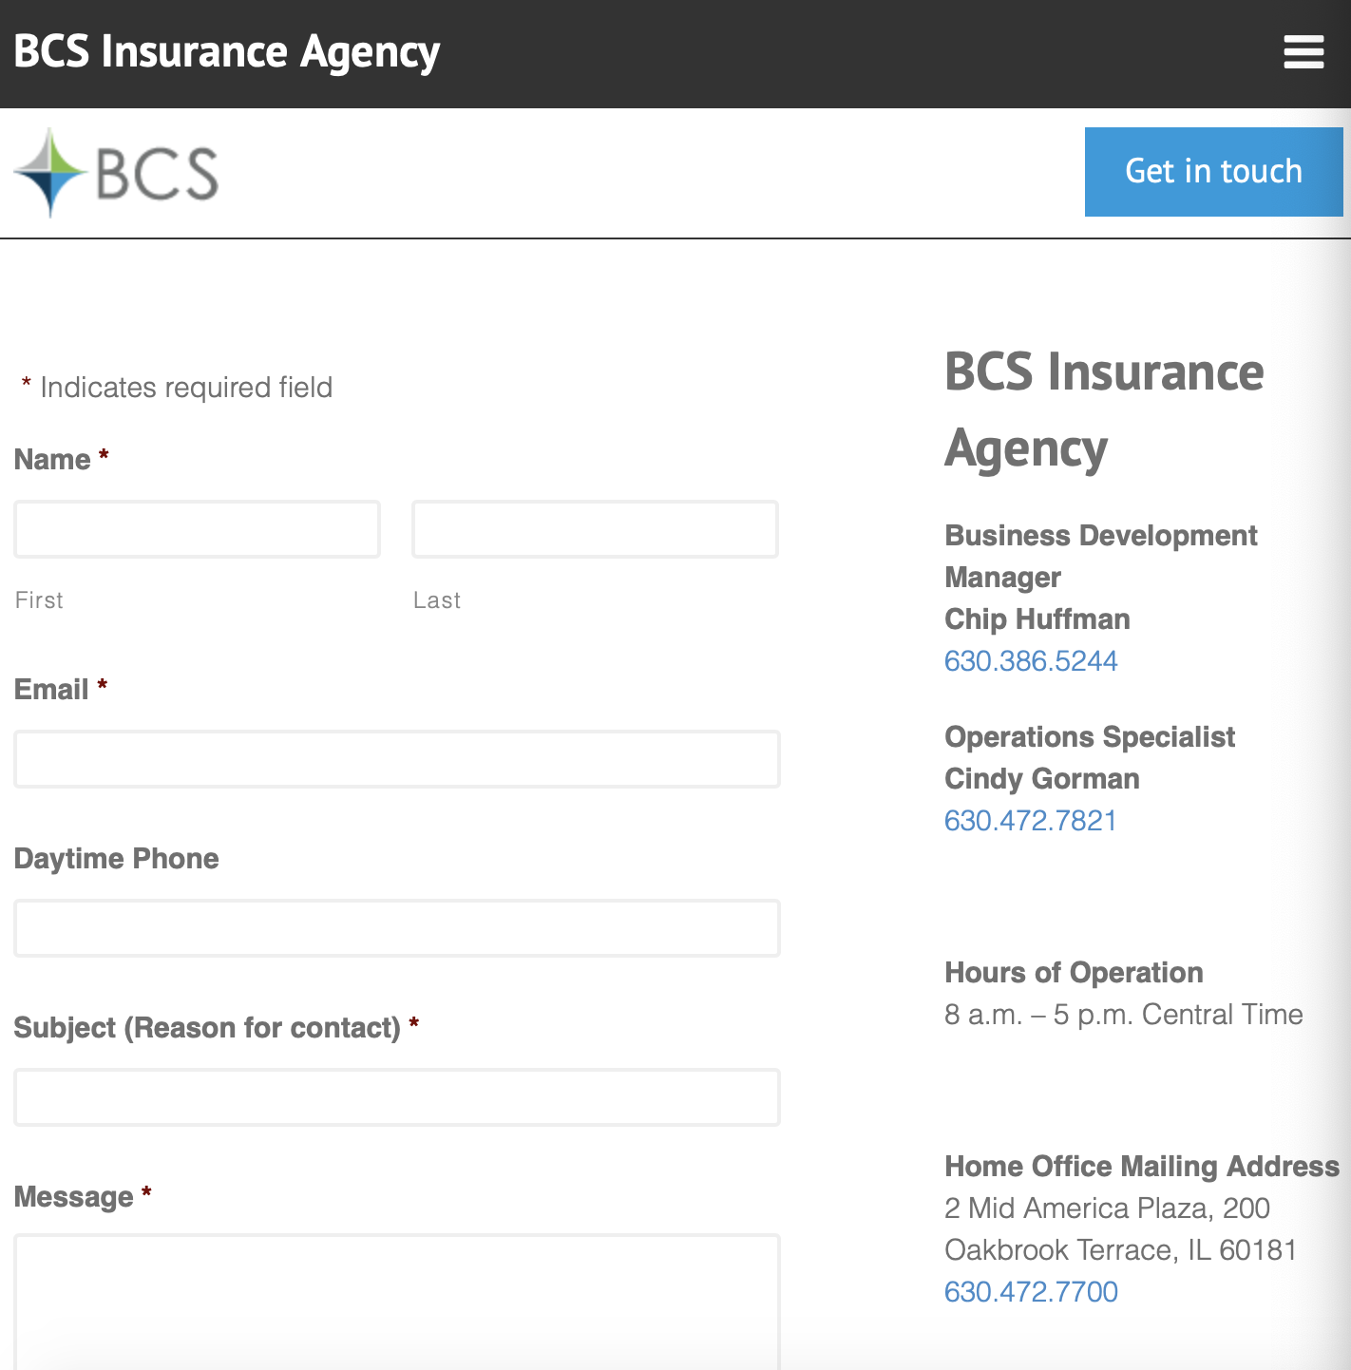Click the BCS logo image
This screenshot has height=1370, width=1351.
click(x=116, y=173)
